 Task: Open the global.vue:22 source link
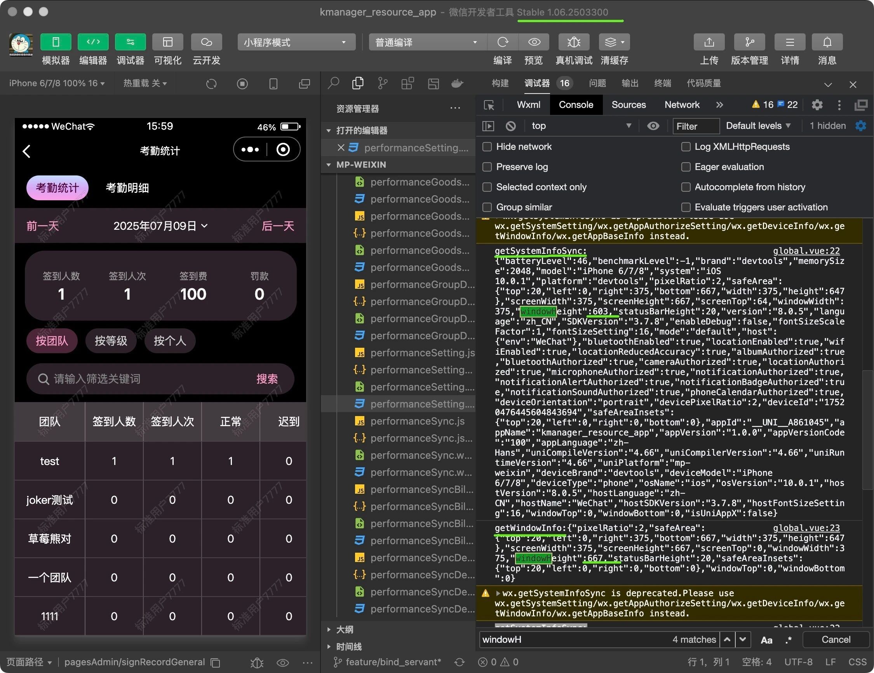(x=806, y=251)
